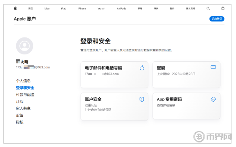Screen dimensions: 236x147
Task: Click the 登录和安全 main heading
Action: (95, 41)
